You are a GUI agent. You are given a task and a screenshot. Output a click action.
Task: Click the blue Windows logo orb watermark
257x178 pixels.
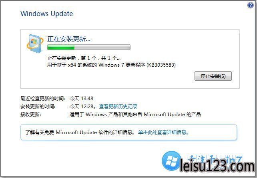[x=171, y=160]
